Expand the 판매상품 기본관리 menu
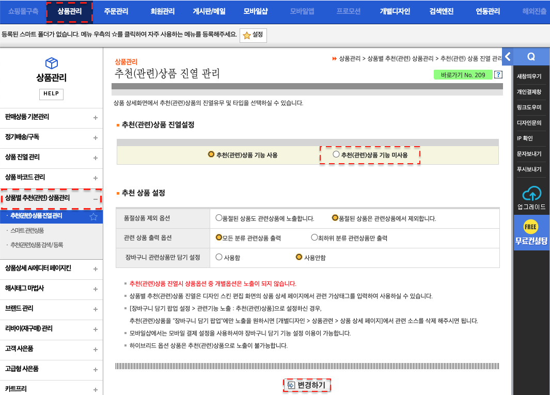550x395 pixels. point(95,118)
